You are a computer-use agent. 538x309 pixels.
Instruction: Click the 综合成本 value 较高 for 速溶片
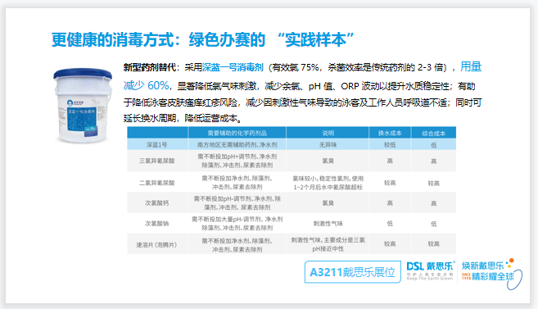click(434, 243)
